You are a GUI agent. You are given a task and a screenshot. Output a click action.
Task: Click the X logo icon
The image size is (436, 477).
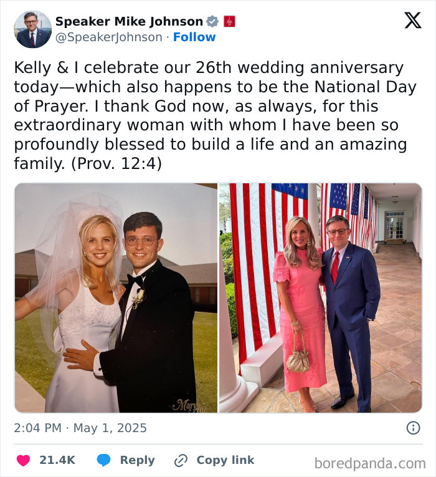coord(413,21)
